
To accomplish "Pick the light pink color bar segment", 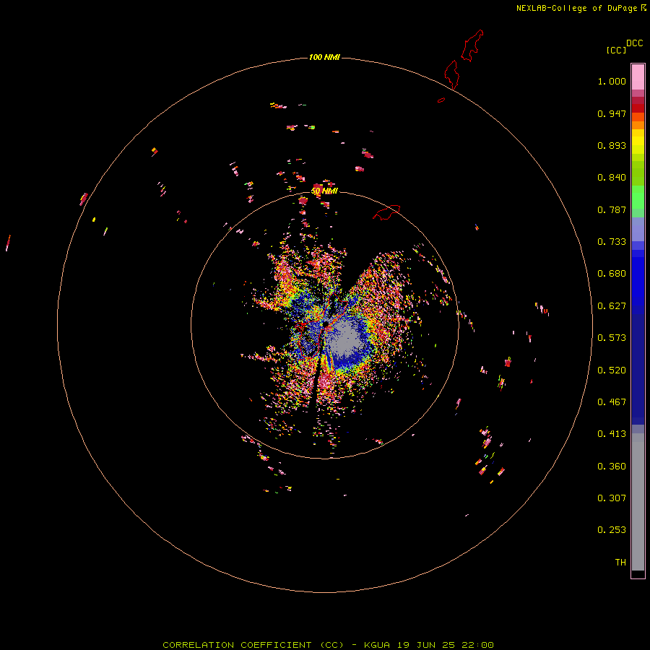I will [638, 77].
